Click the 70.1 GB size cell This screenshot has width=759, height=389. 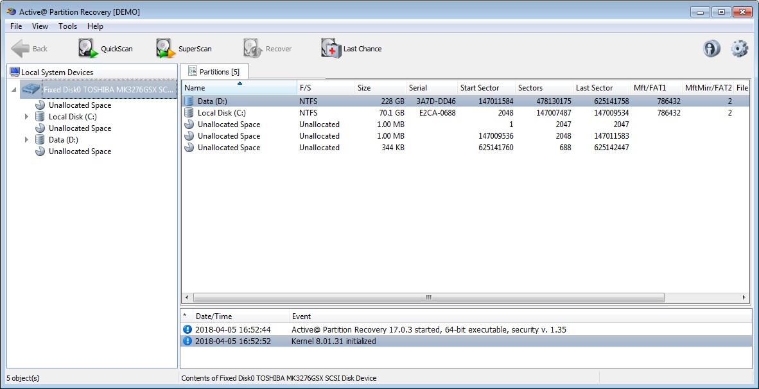click(391, 113)
